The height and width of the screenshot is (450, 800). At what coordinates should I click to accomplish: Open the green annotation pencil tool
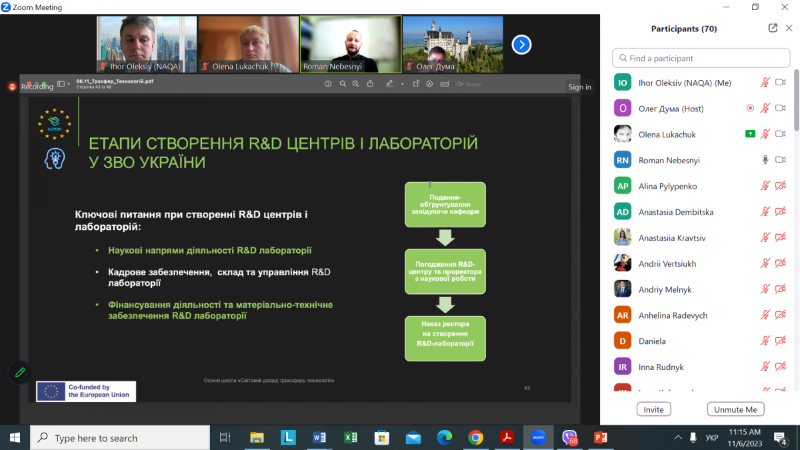(x=20, y=372)
